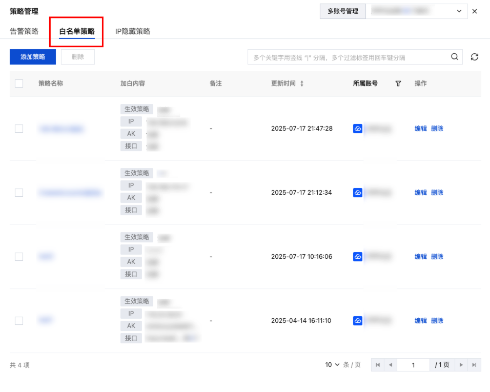Toggle the select-all header checkbox
Image resolution: width=490 pixels, height=392 pixels.
pyautogui.click(x=19, y=84)
